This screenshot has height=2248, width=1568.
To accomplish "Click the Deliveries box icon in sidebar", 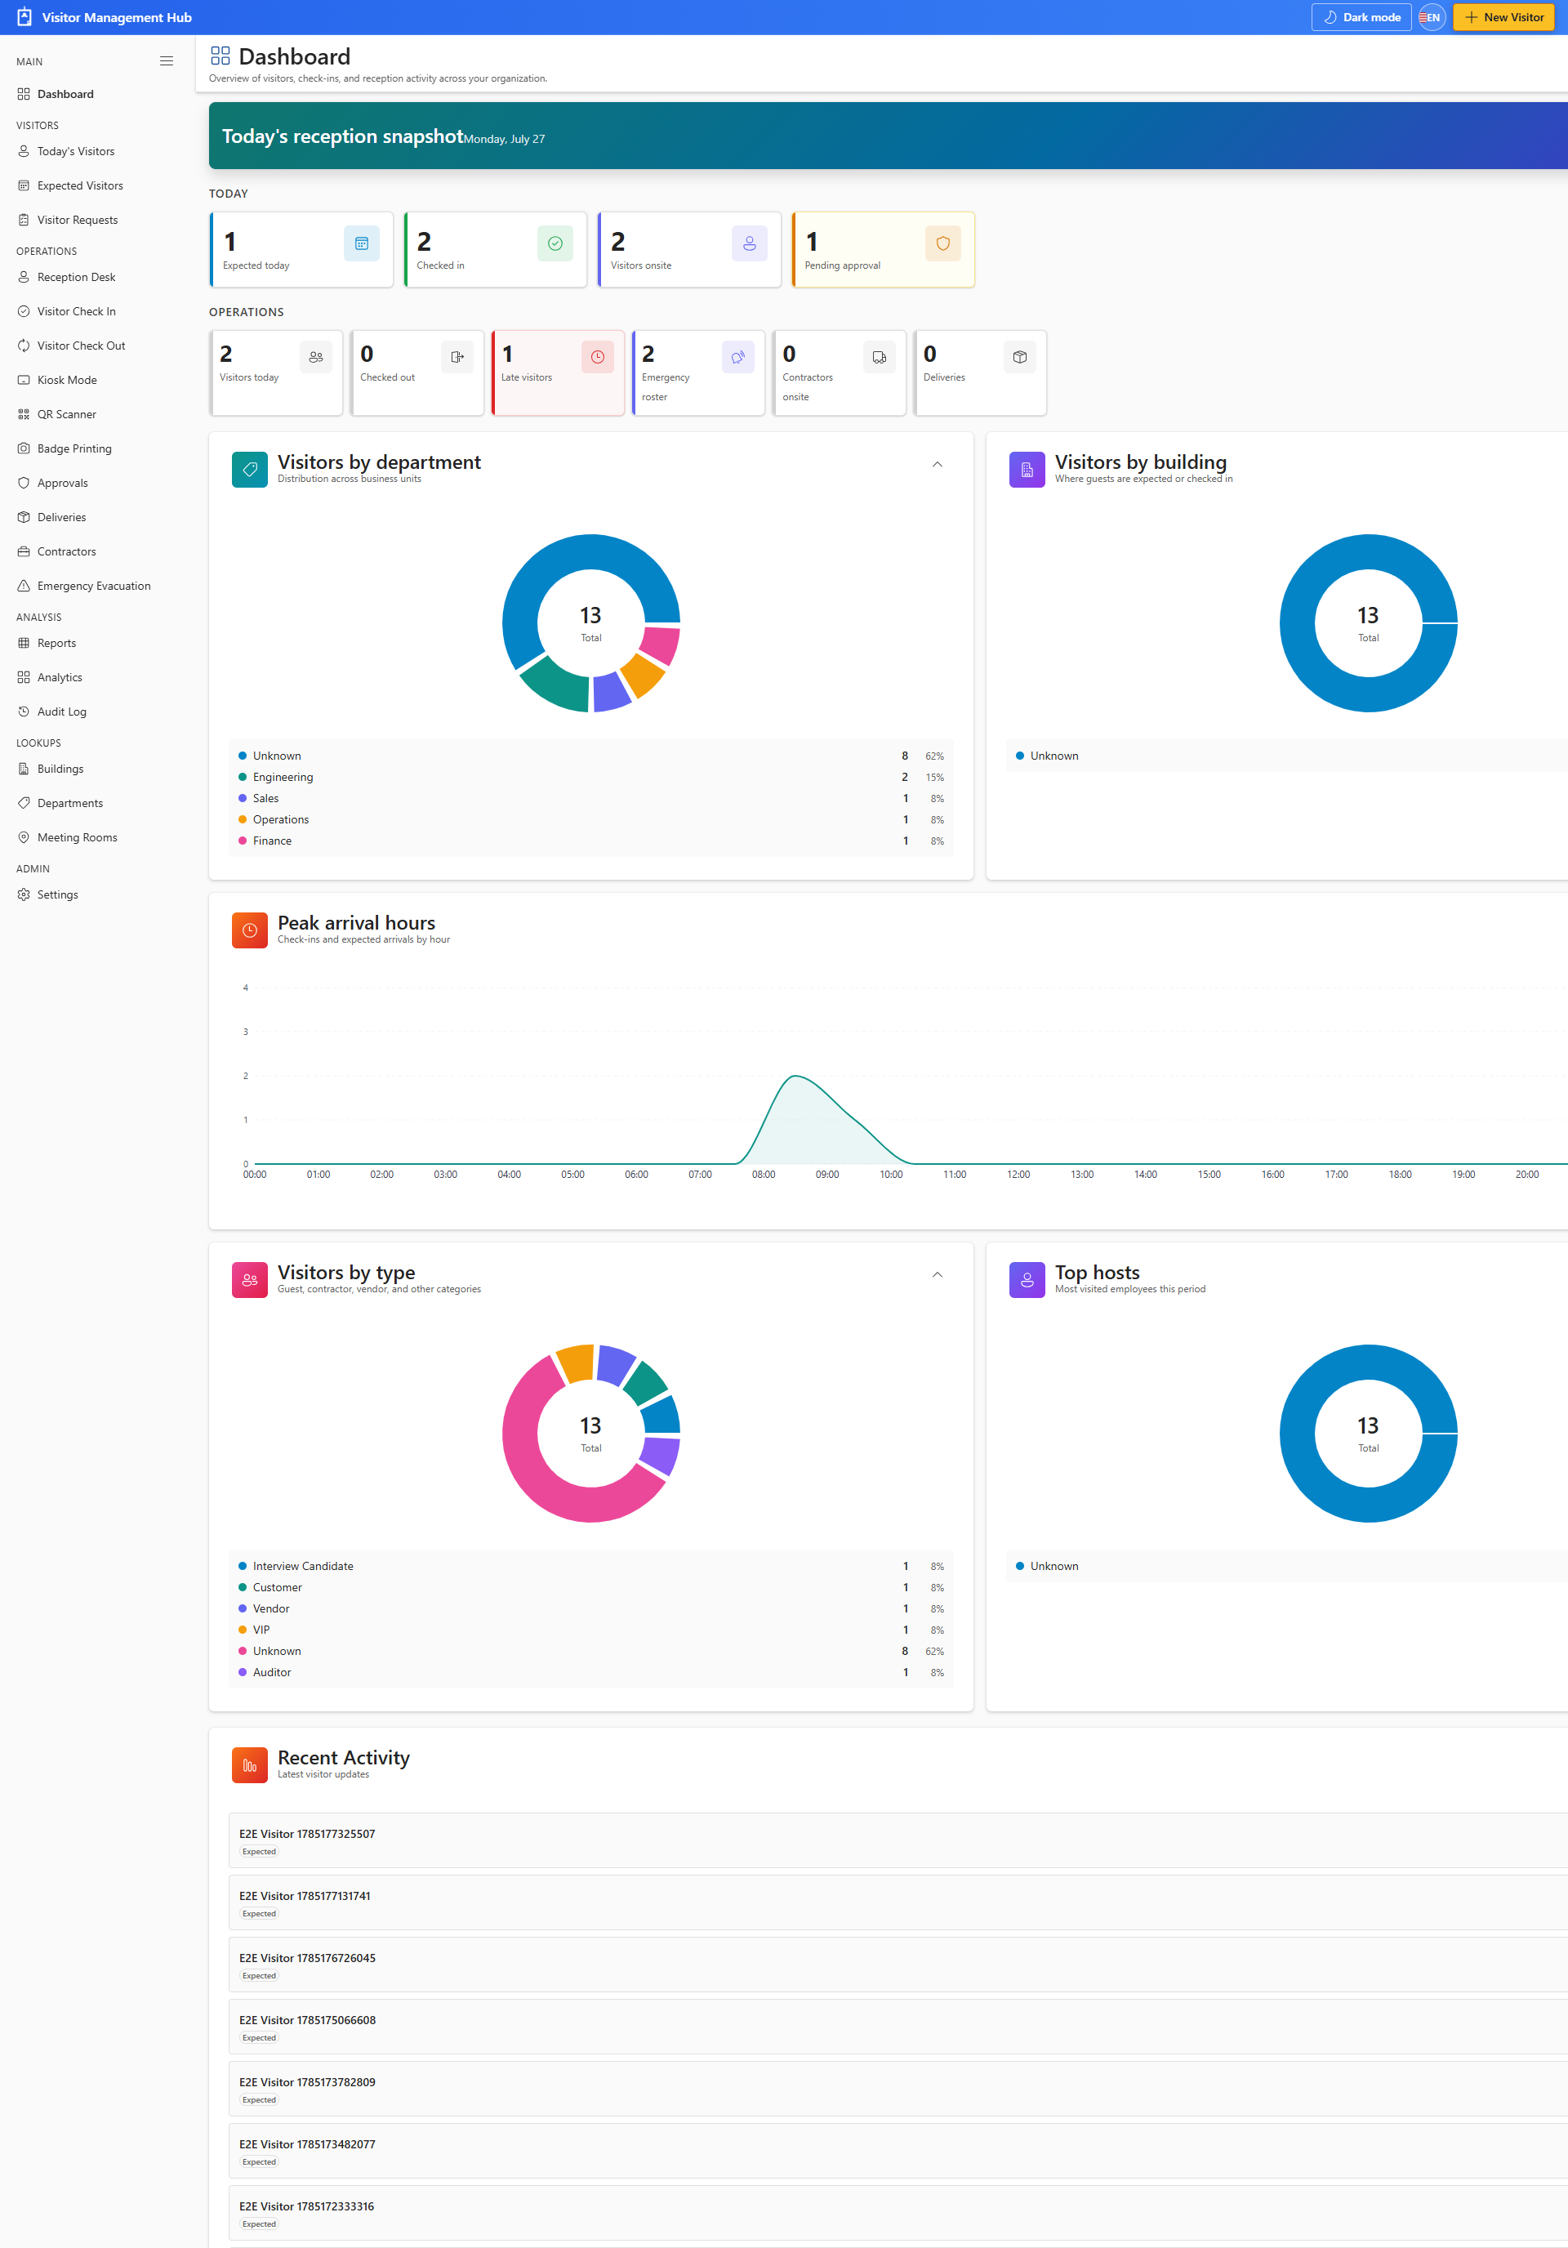I will tap(24, 517).
